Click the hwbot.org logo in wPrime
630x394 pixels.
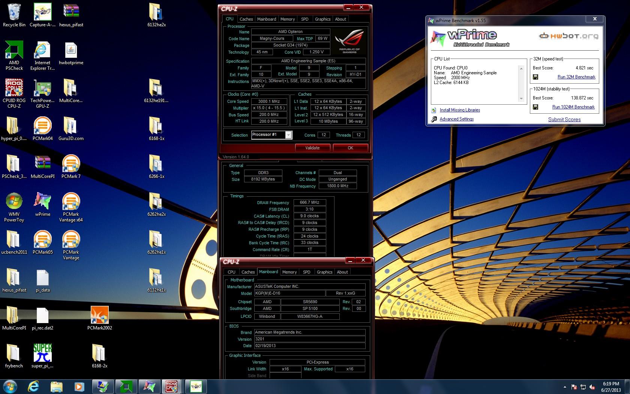[568, 36]
